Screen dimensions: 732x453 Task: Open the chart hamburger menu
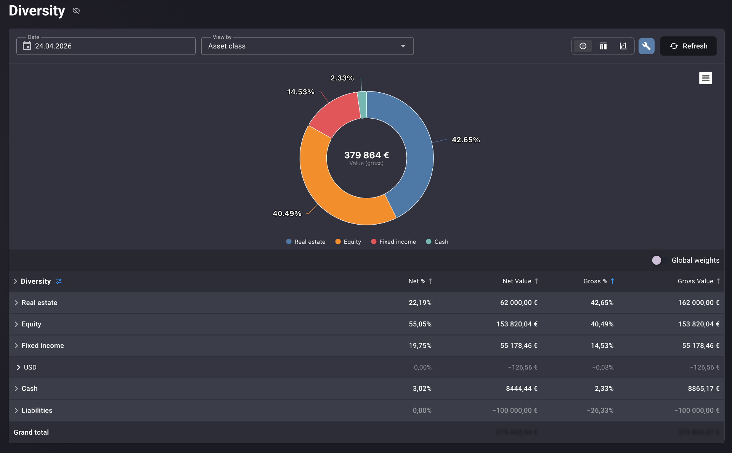click(x=706, y=78)
